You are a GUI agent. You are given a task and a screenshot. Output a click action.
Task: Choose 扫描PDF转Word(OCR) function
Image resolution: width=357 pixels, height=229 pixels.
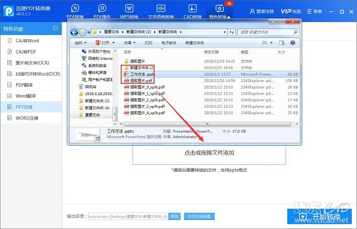[31, 74]
